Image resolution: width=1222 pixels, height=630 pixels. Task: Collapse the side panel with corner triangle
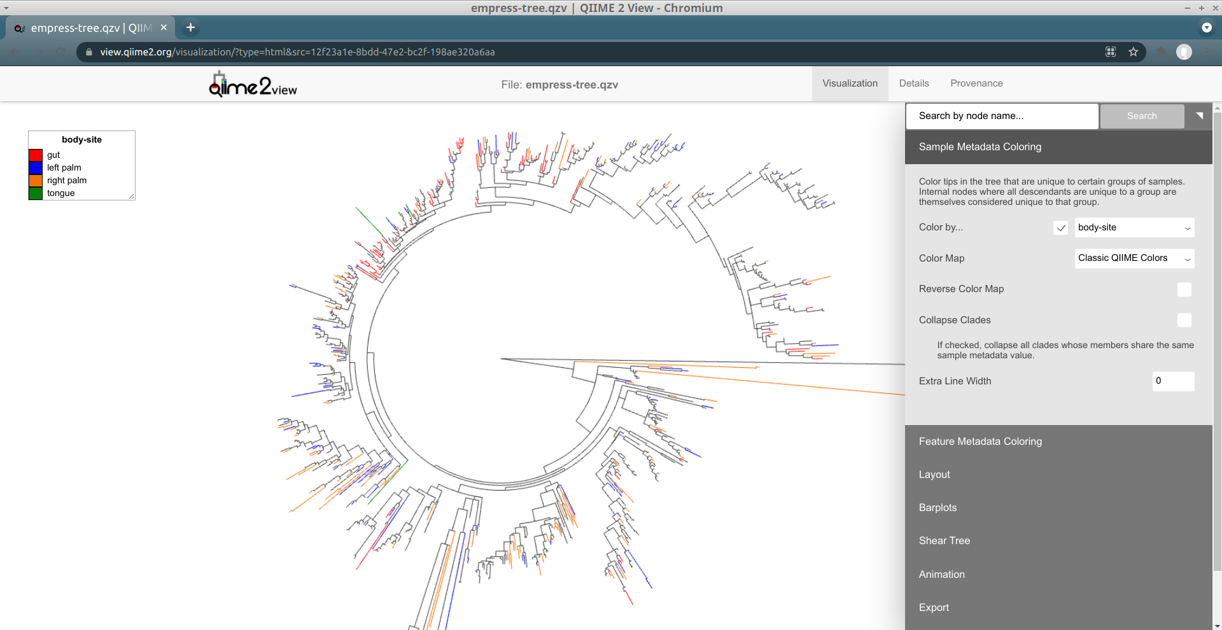point(1199,116)
